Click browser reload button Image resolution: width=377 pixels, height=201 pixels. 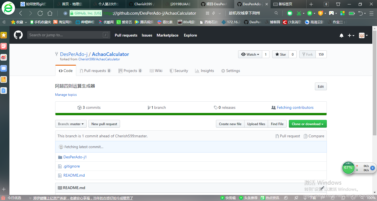point(40,13)
